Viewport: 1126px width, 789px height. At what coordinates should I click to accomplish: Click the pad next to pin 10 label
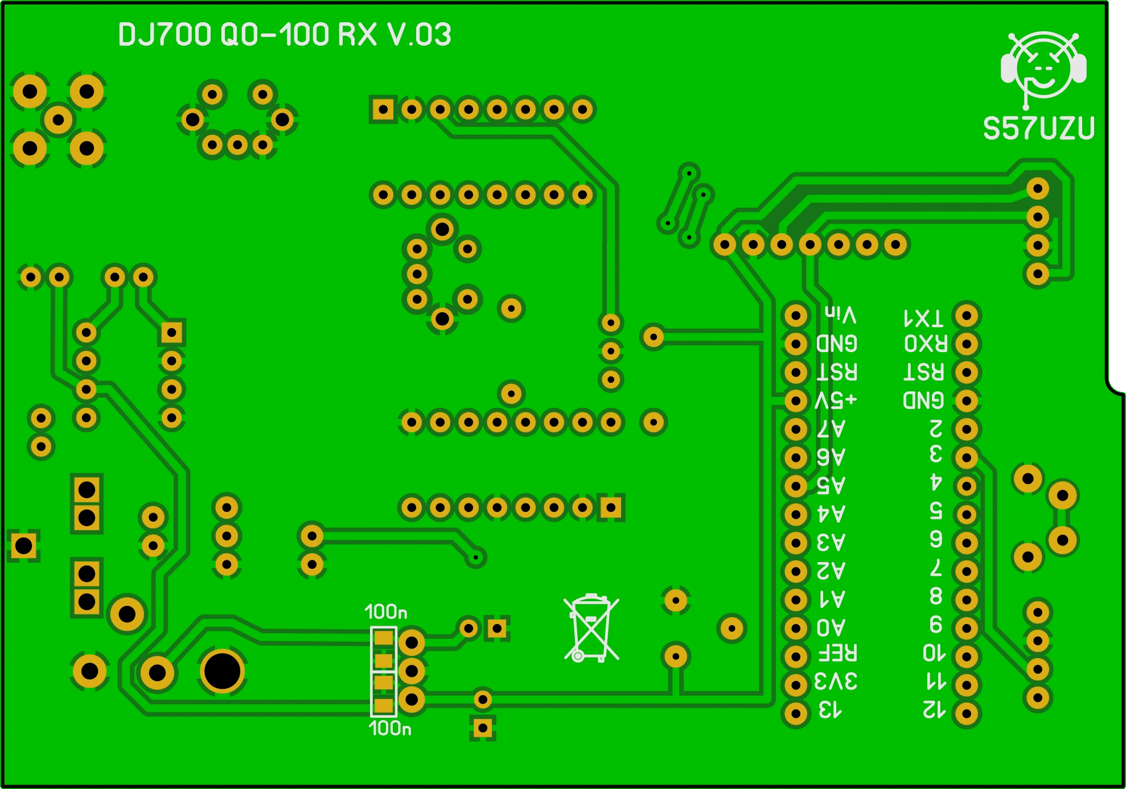[x=967, y=657]
